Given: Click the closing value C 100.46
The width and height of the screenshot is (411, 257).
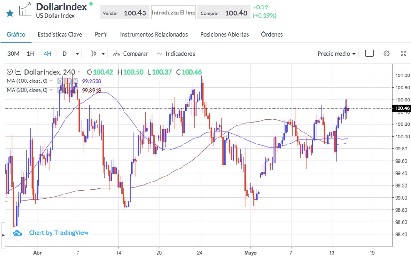Looking at the screenshot, I should pos(189,72).
